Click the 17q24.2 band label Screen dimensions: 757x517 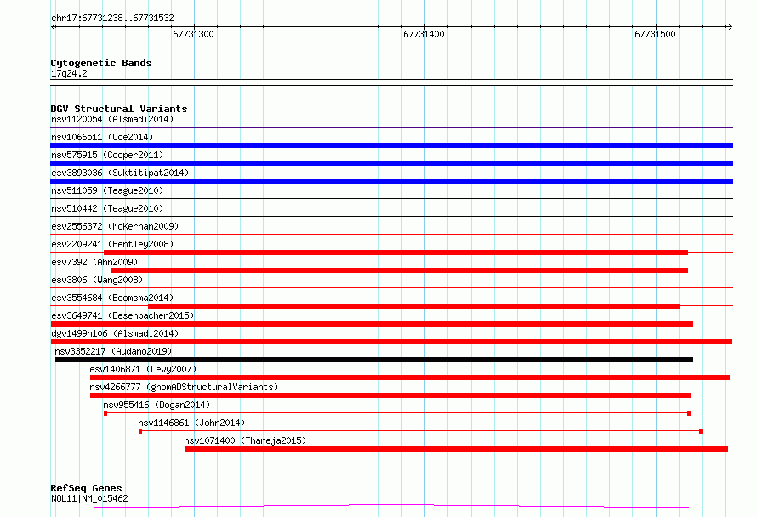click(69, 73)
